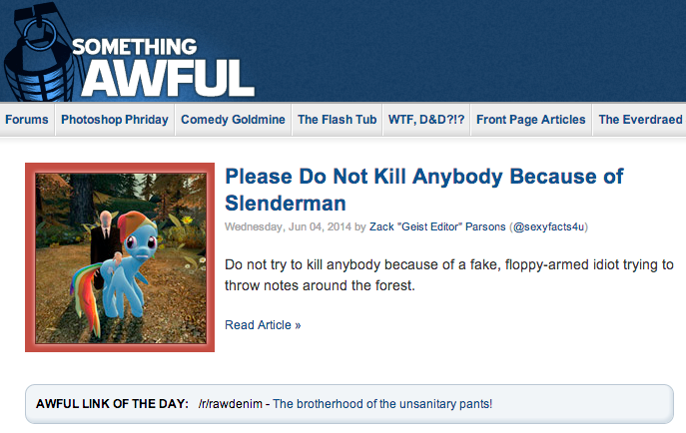Select the WTF, D&D?!? nav item
This screenshot has height=433, width=686.
pyautogui.click(x=426, y=120)
